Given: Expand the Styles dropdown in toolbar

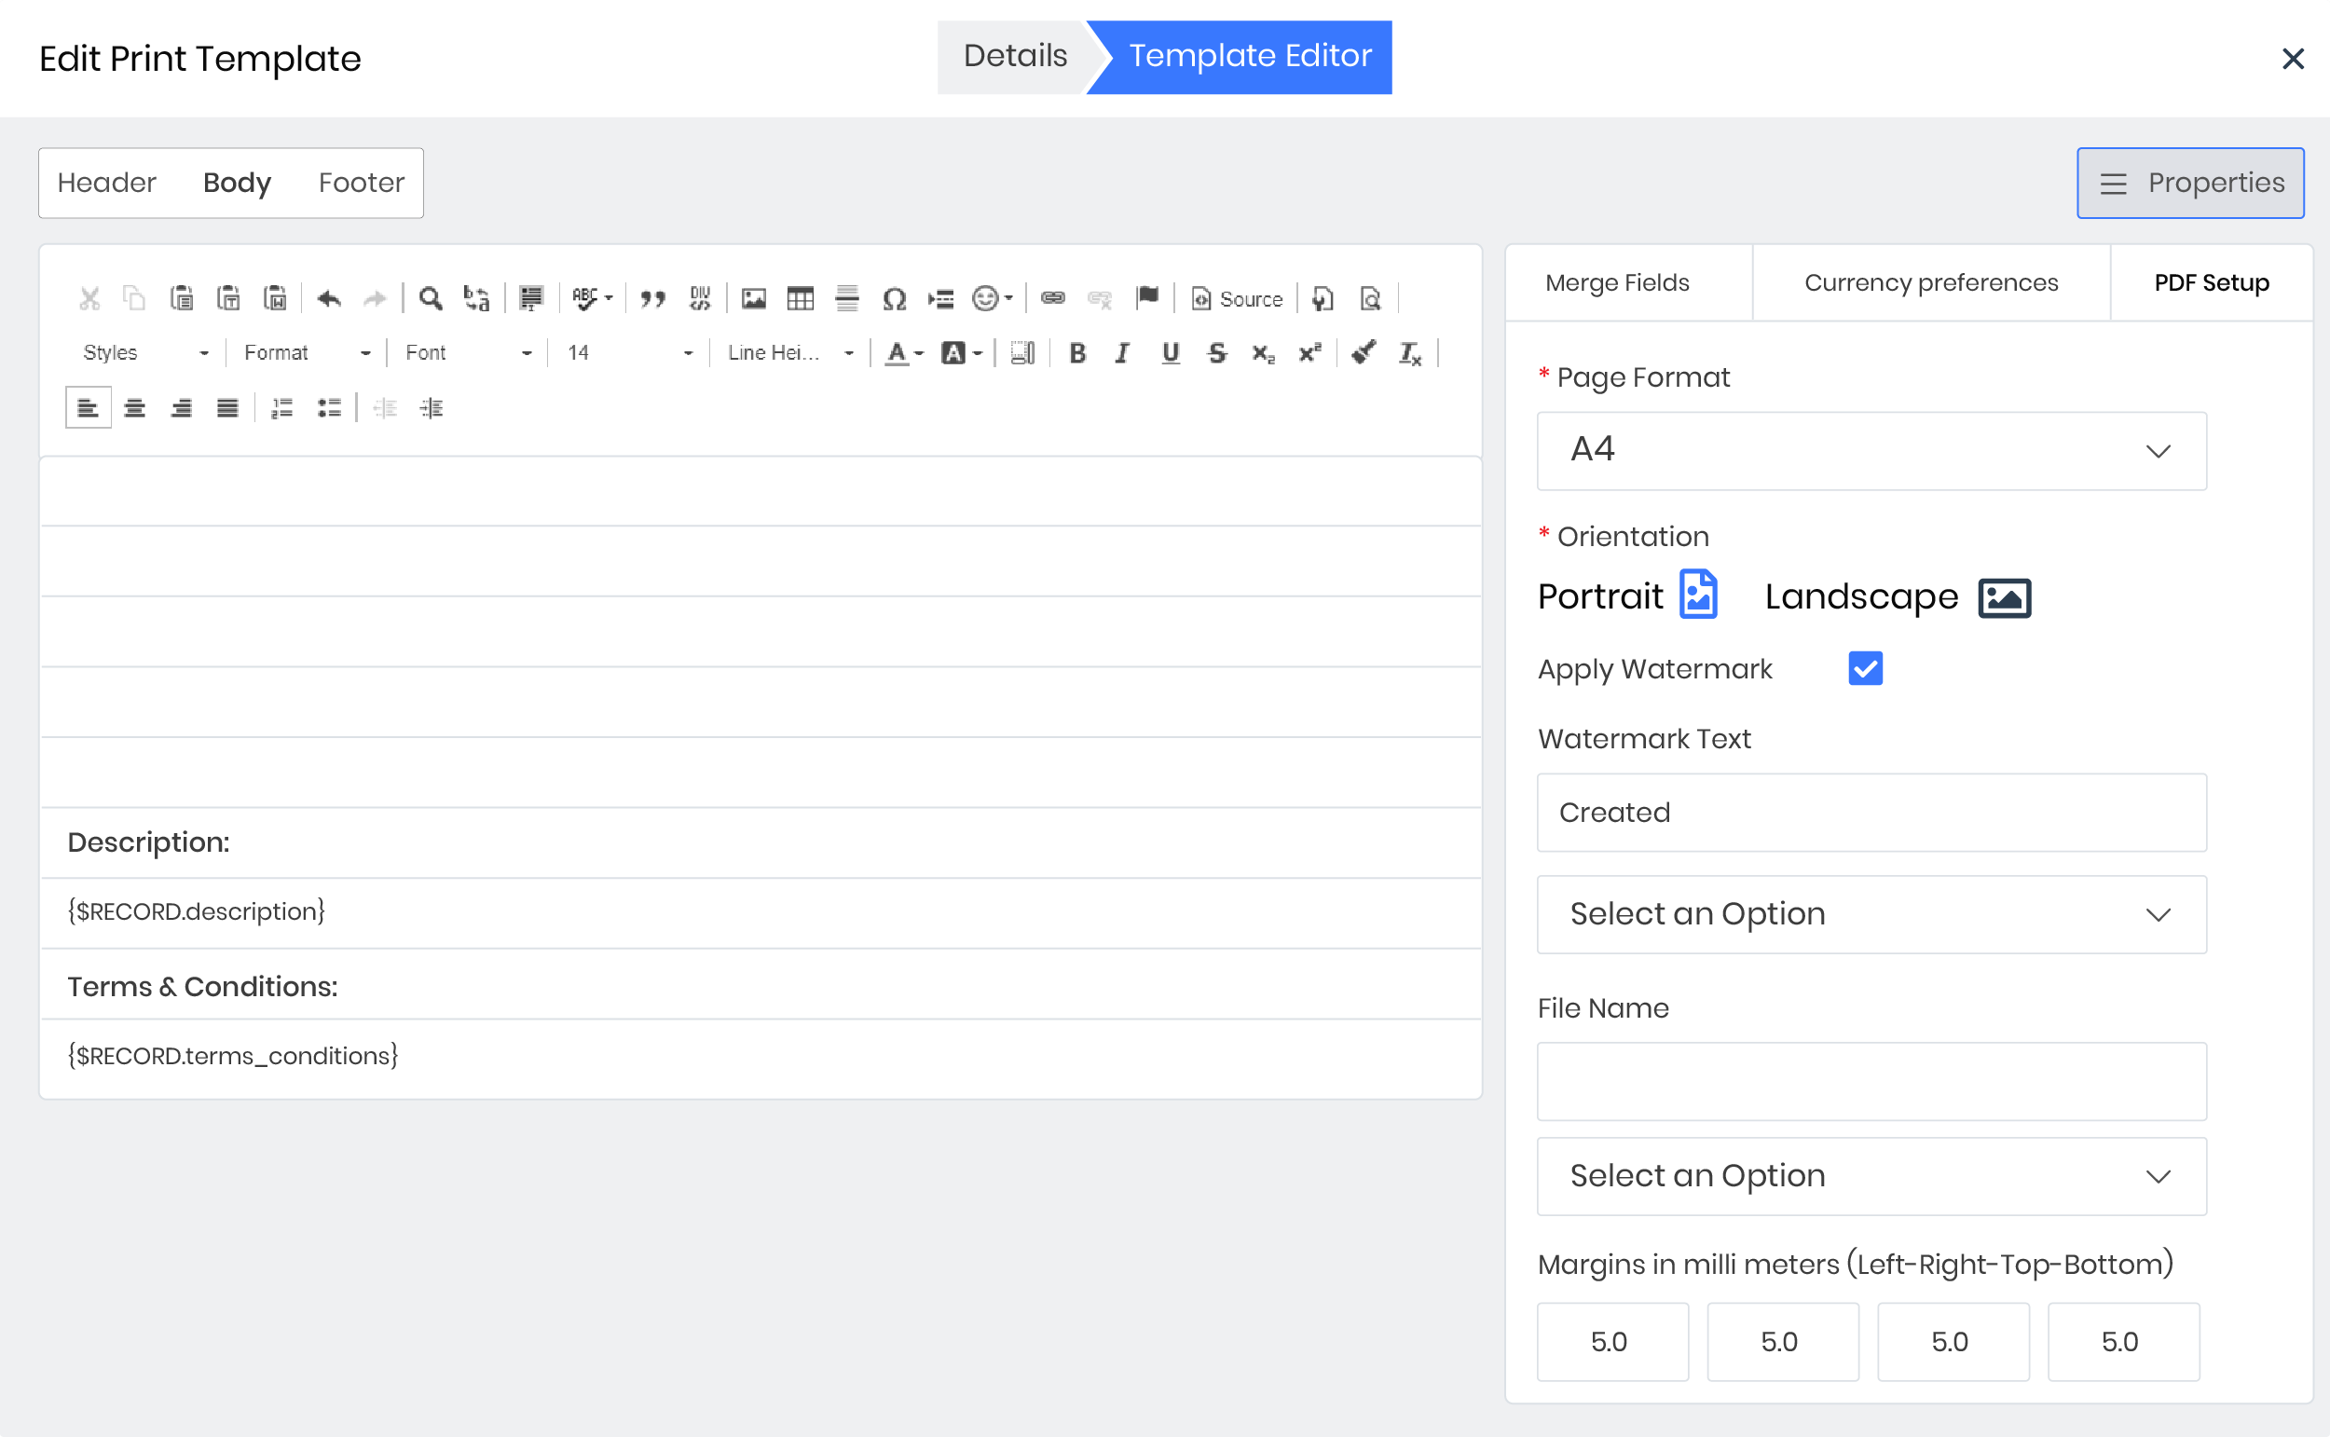Looking at the screenshot, I should coord(144,353).
